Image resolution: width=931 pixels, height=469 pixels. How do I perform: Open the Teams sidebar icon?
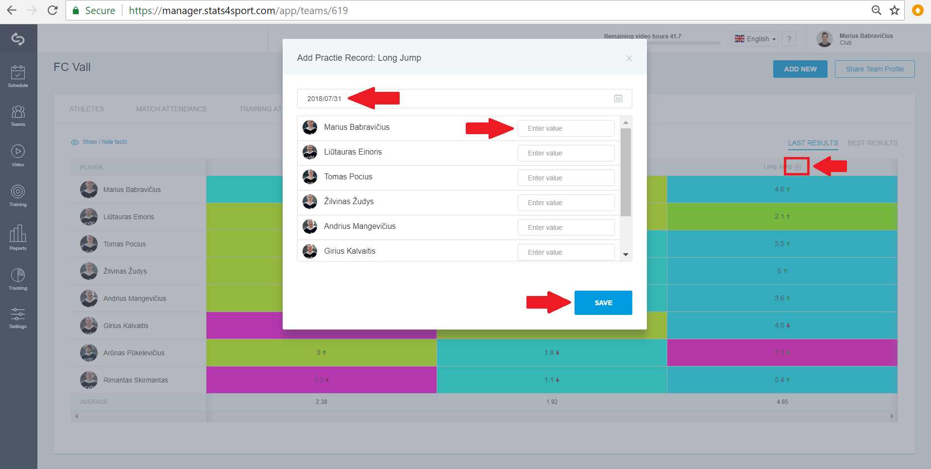click(18, 116)
